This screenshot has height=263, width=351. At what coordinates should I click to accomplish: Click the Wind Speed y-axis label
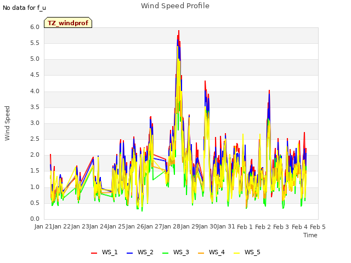[7, 123]
